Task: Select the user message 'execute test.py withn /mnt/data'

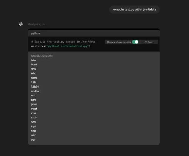Action: click(x=135, y=10)
